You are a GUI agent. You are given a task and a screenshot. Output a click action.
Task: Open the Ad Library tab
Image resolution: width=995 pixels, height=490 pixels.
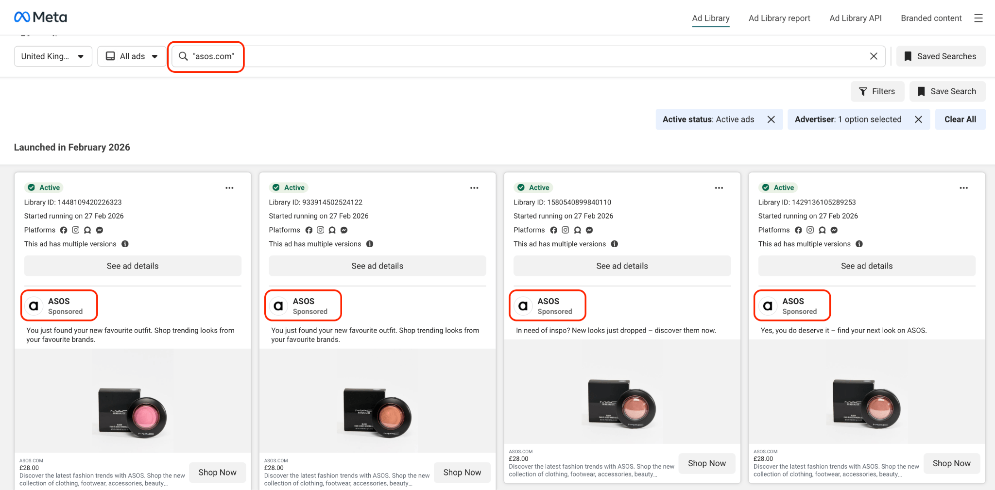point(711,18)
